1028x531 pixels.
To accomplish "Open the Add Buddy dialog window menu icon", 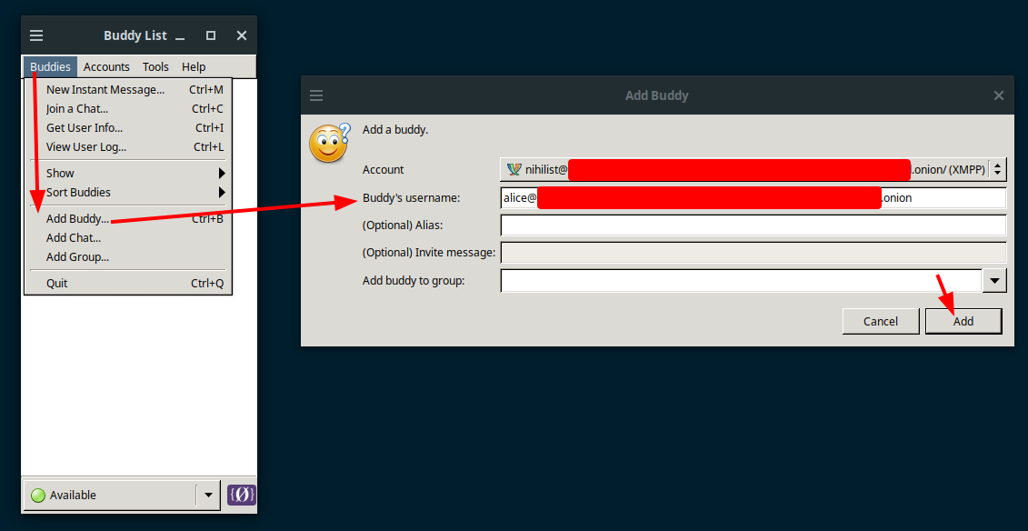I will point(316,95).
